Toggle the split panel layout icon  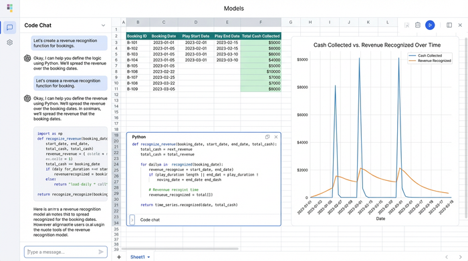[449, 25]
